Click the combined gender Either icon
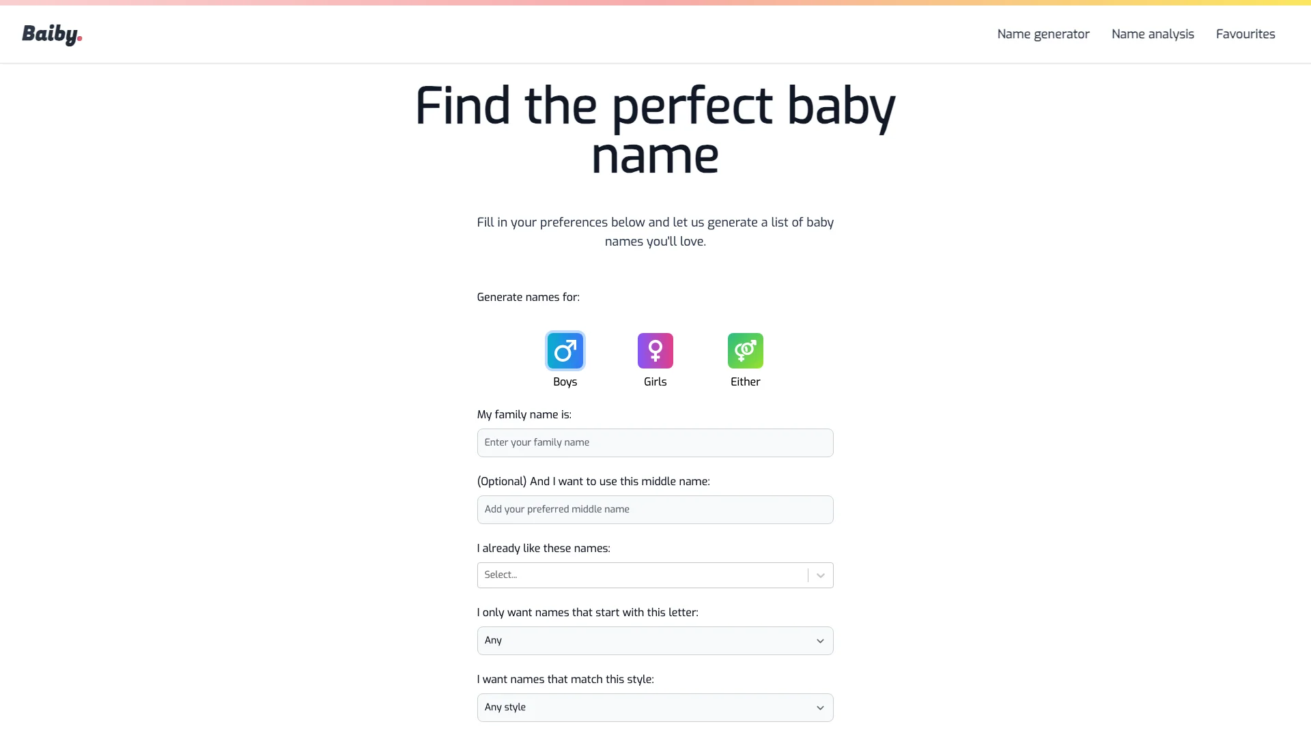 pos(746,350)
